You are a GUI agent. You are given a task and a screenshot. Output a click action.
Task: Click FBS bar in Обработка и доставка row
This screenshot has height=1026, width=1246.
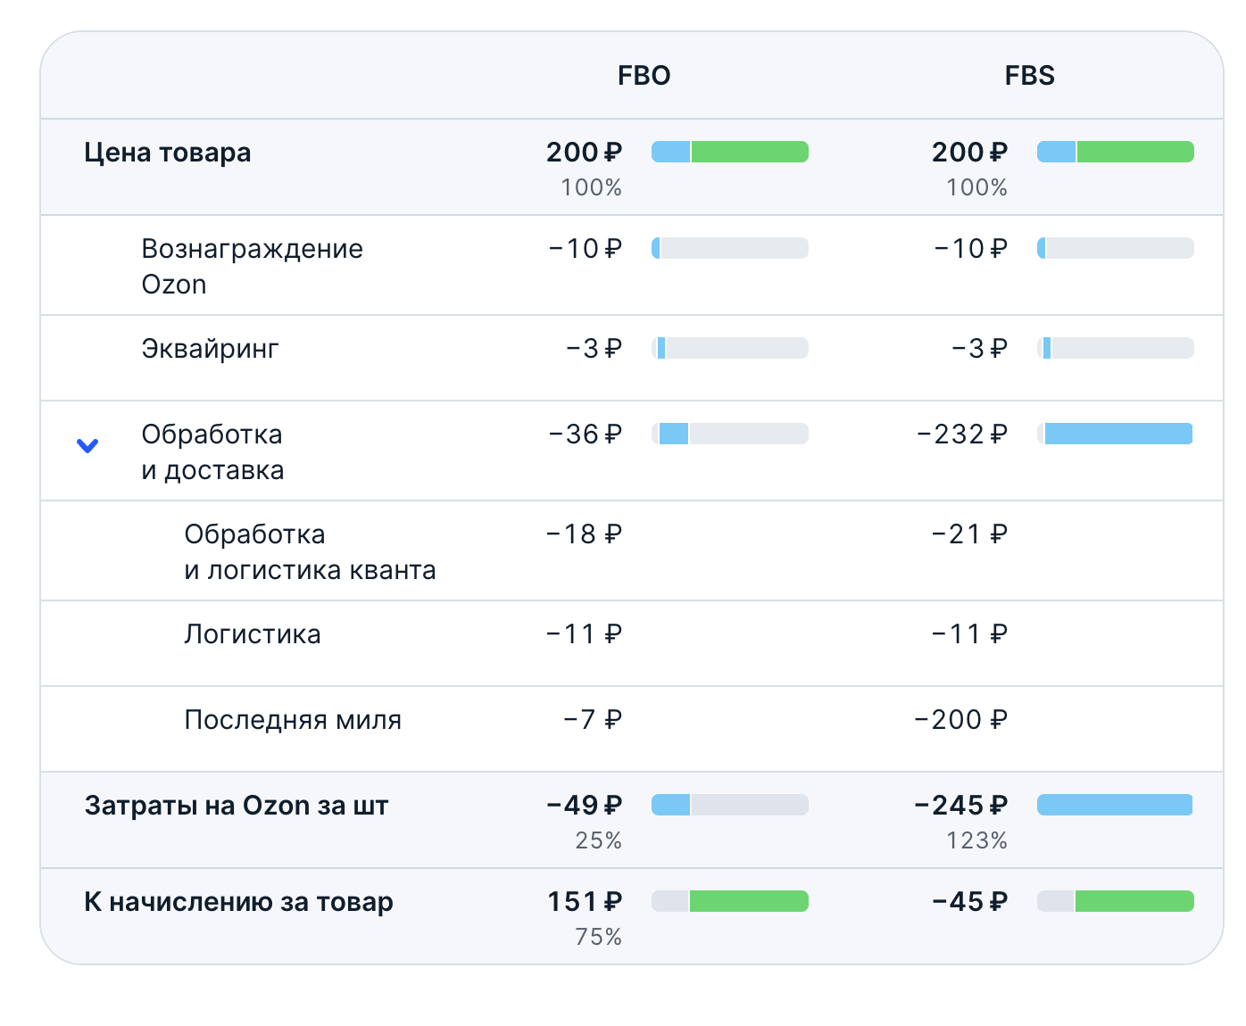pyautogui.click(x=1115, y=434)
